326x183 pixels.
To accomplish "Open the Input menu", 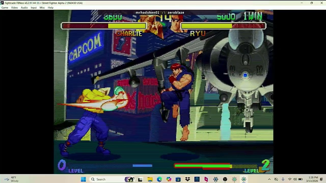I will (34, 8).
